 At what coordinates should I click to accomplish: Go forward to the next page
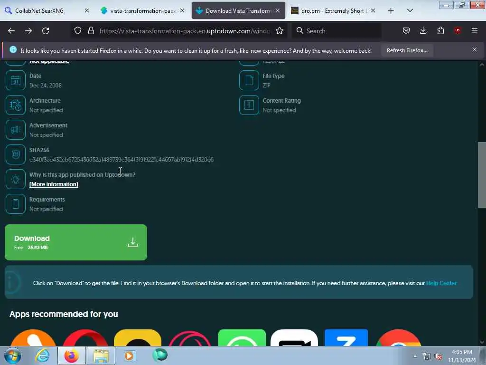(x=28, y=31)
